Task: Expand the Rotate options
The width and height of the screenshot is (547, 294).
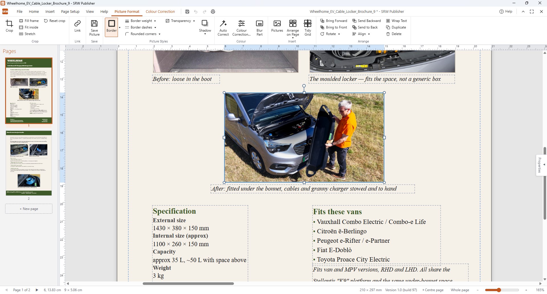Action: [x=330, y=34]
